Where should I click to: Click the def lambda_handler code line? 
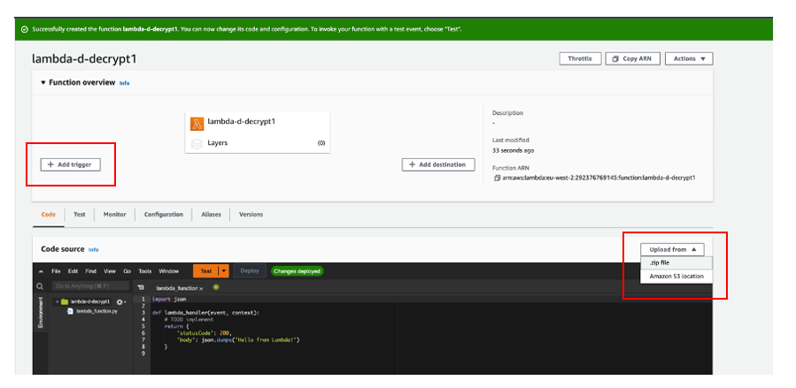point(205,313)
